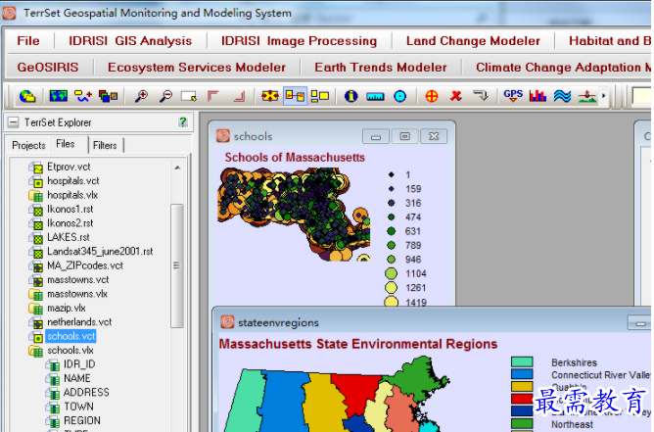The height and width of the screenshot is (432, 654).
Task: Select the netherlands.vct file
Action: pos(78,321)
